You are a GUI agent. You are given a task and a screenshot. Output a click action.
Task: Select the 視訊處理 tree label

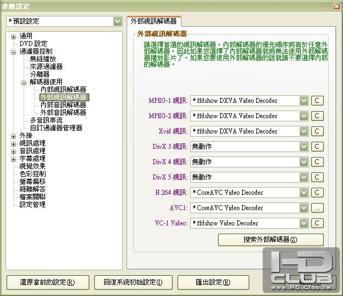tap(32, 143)
